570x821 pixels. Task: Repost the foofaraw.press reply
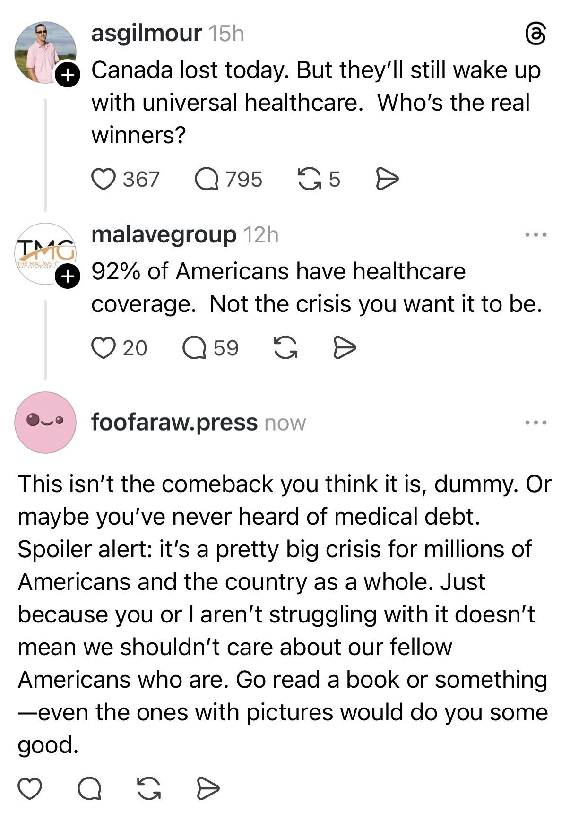[149, 788]
